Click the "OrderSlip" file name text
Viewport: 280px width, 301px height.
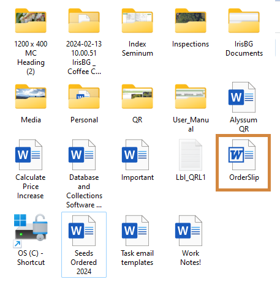244,177
